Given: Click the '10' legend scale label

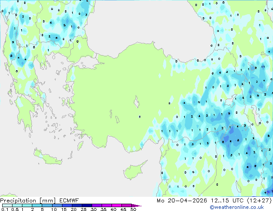Looking at the screenshot, I should [x=54, y=209].
